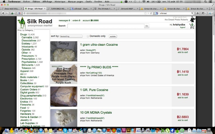Viewport: 215px width, 134px height.
Task: Open seller NorCalKing(100) profile
Action: click(x=94, y=73)
